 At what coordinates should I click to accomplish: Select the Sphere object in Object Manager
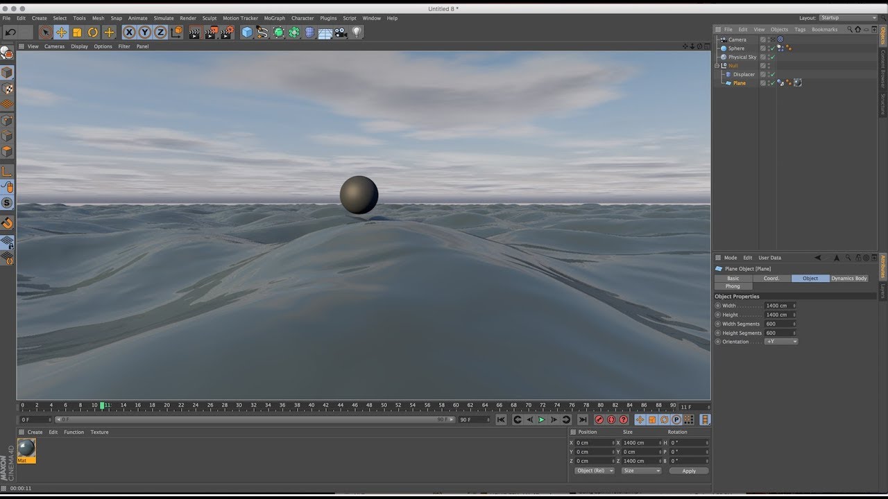point(736,49)
